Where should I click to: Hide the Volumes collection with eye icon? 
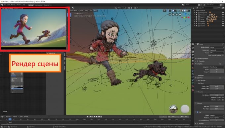(223, 26)
